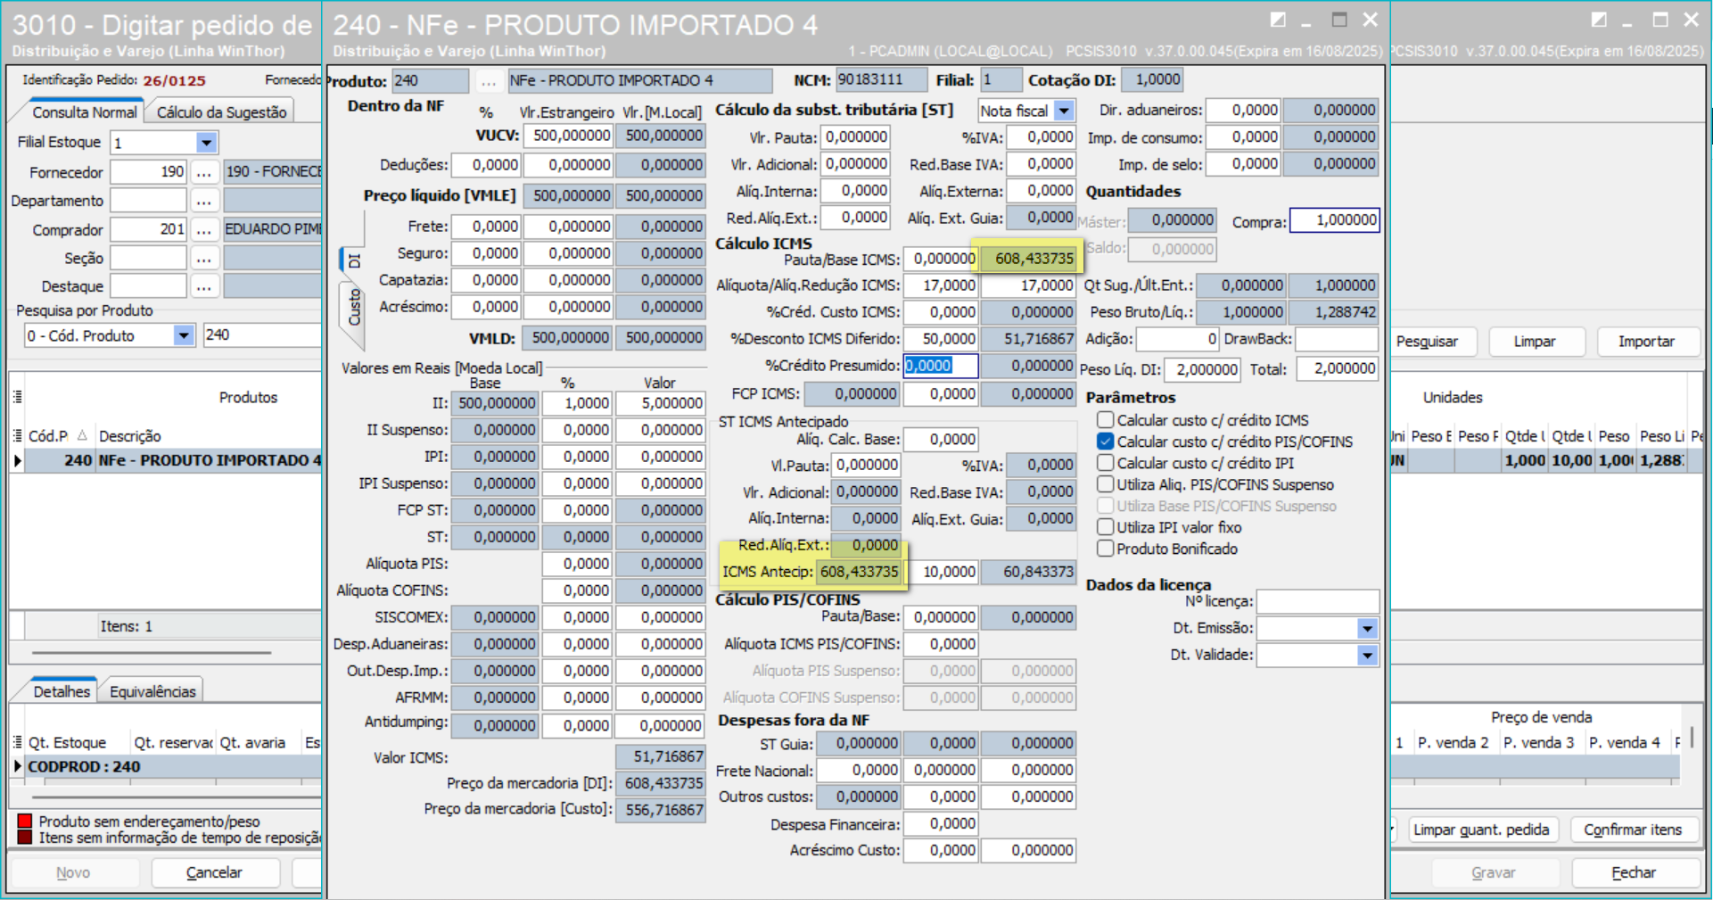Select the vertical Custo tab
Screen dimensions: 1713x900
point(353,307)
